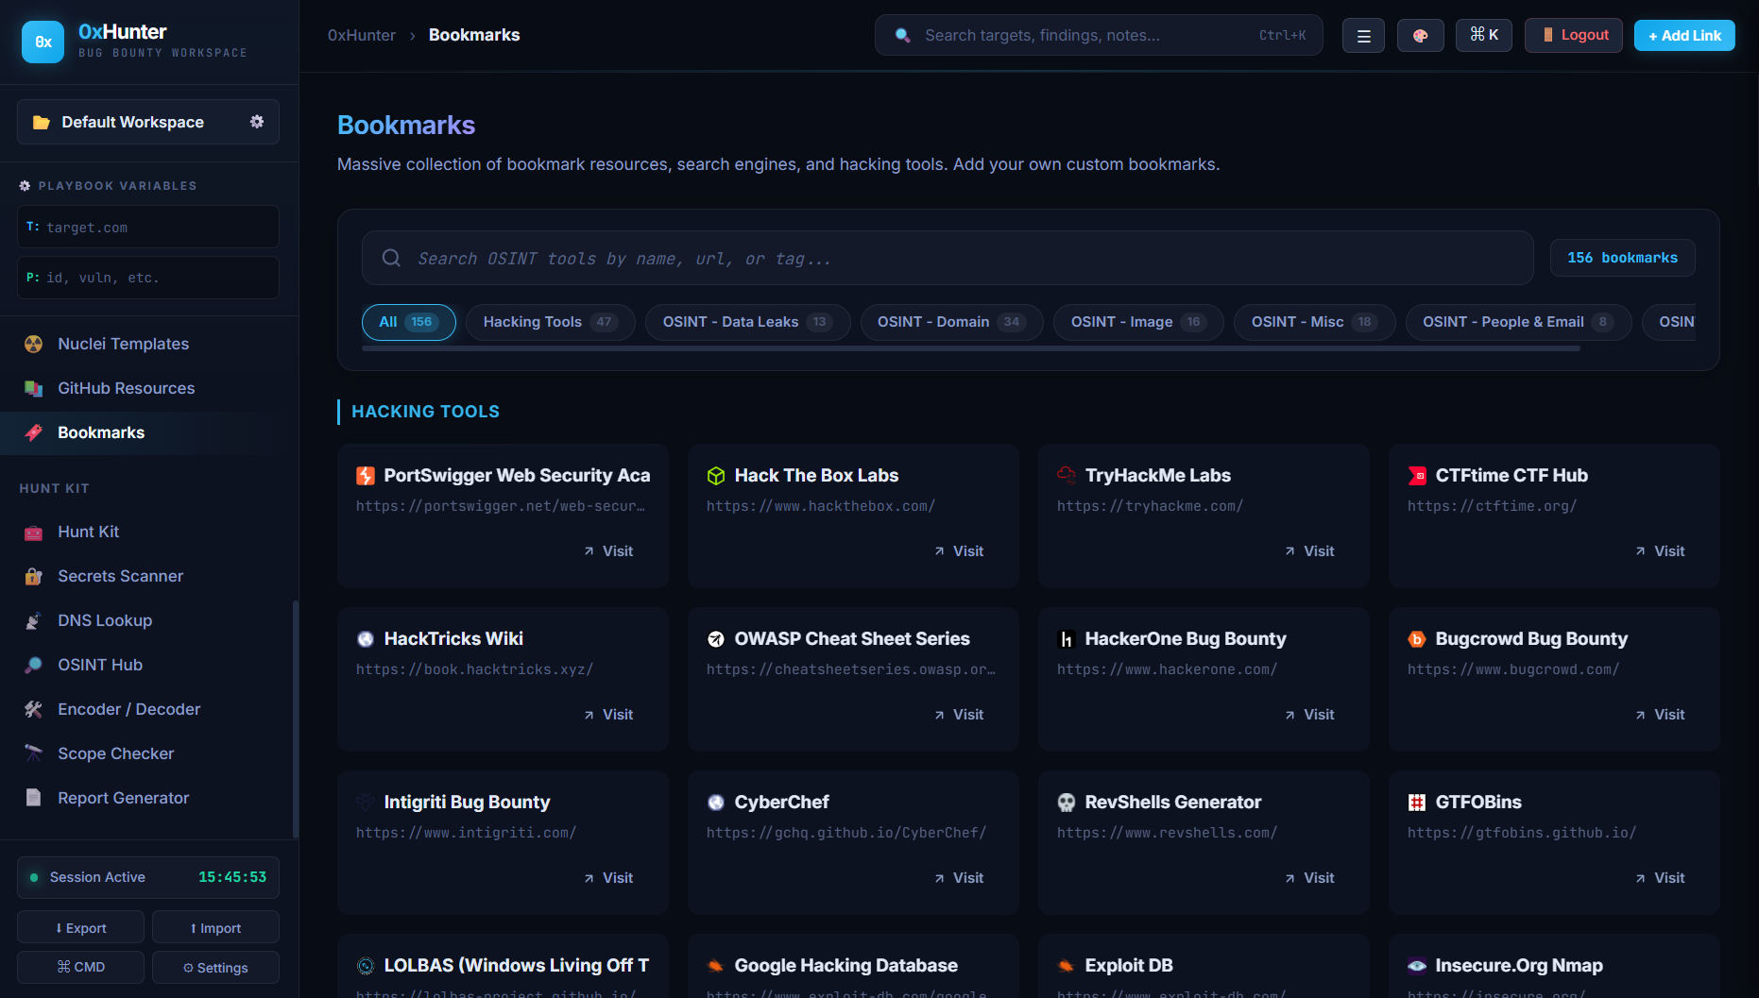
Task: Click the Logout button
Action: point(1574,35)
